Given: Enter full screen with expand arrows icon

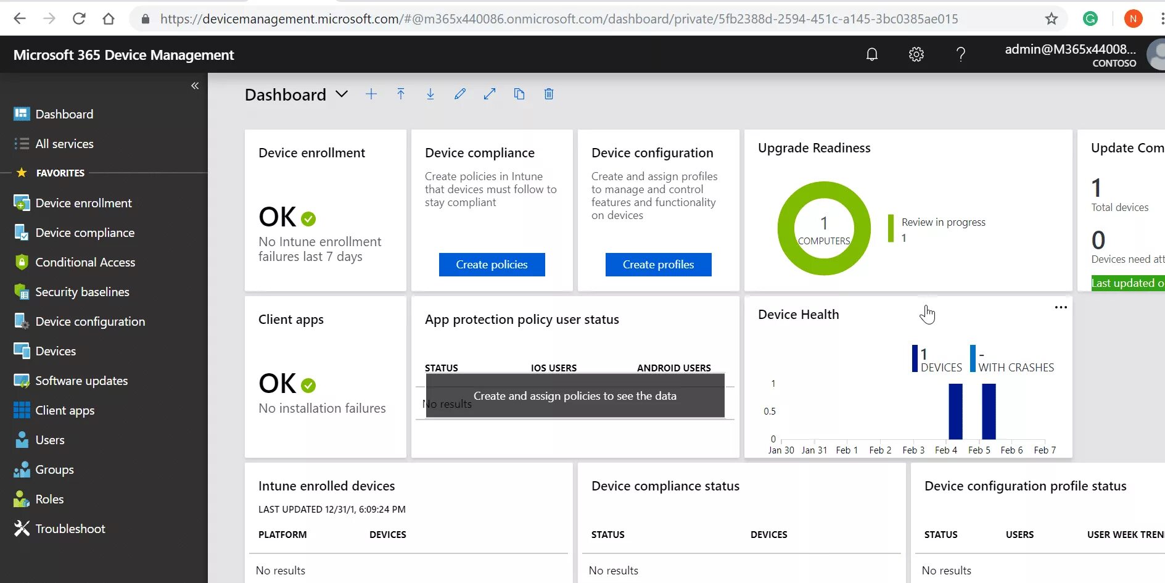Looking at the screenshot, I should tap(490, 94).
